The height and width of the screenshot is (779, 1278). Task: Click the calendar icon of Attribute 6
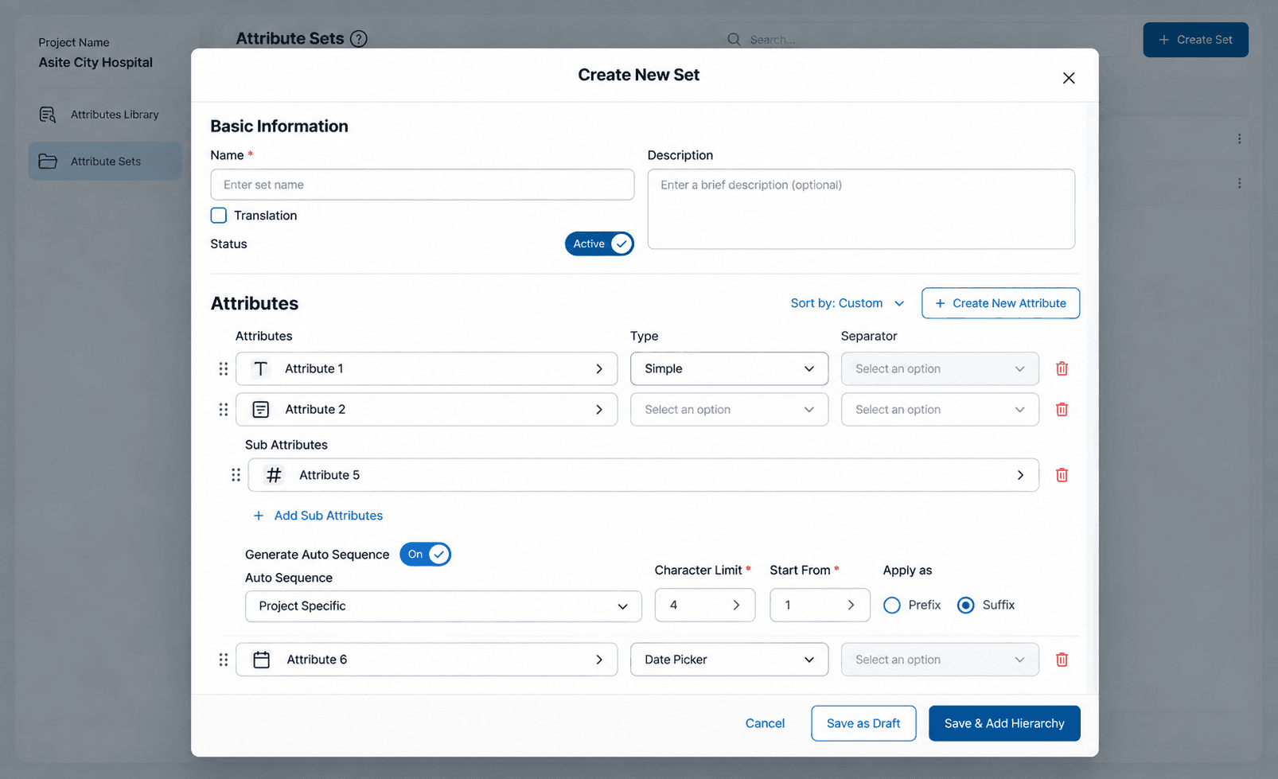coord(261,660)
